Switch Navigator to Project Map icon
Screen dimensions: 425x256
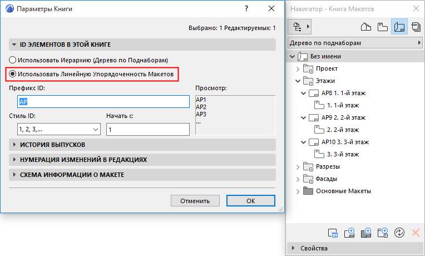click(x=366, y=27)
